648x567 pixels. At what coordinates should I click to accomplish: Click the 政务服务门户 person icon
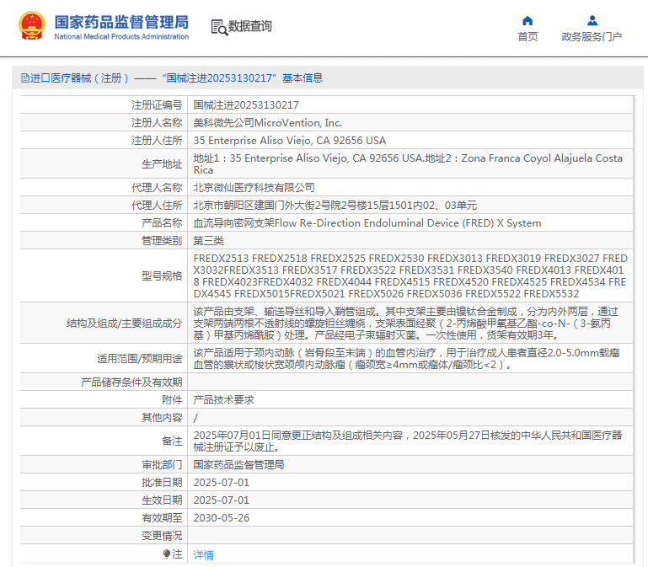(x=592, y=20)
